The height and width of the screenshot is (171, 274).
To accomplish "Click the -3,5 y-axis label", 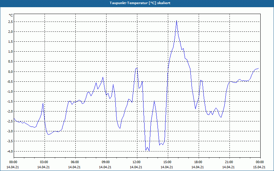I will pyautogui.click(x=10, y=141).
